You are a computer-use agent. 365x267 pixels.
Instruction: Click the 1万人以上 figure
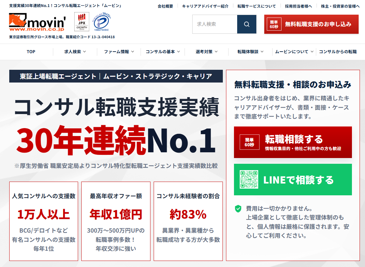click(x=44, y=214)
